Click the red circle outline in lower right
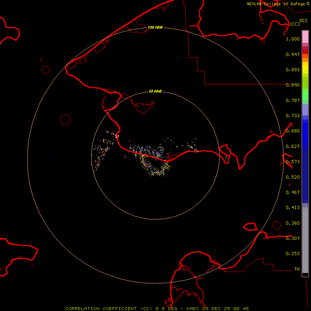 (277, 225)
